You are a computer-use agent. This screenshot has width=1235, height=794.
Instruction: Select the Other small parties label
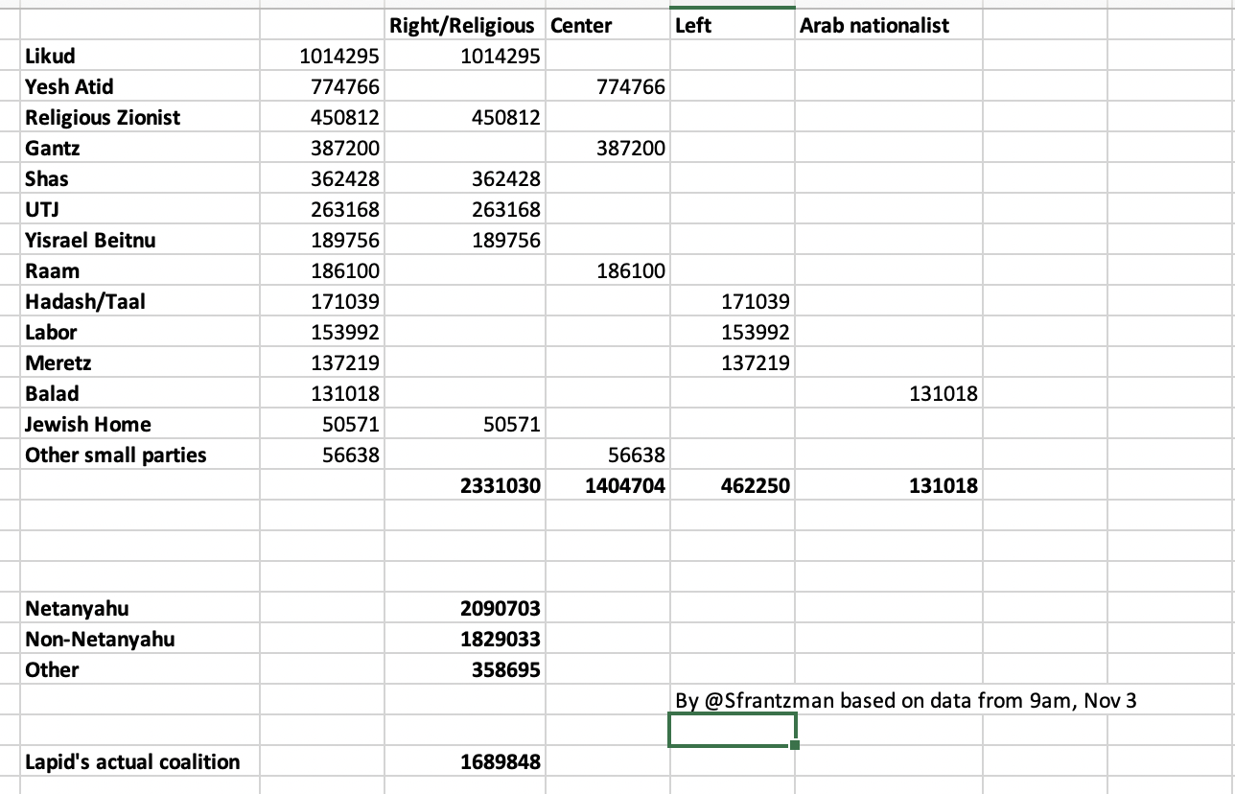click(x=116, y=455)
